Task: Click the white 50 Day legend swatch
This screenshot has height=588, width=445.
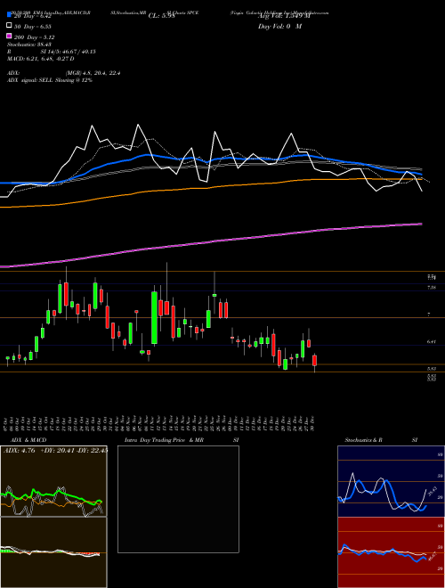Action: (x=10, y=26)
